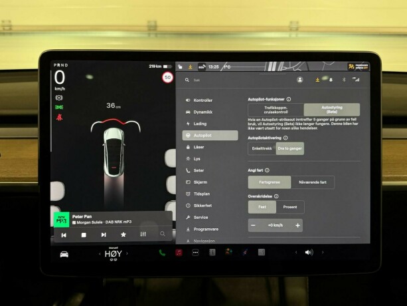
Task: Tap the passenger airbag off indicator
Action: [359, 67]
